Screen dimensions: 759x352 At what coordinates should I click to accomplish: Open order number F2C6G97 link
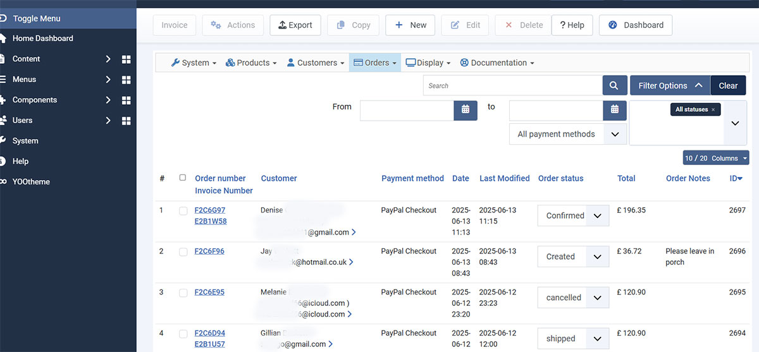point(209,210)
